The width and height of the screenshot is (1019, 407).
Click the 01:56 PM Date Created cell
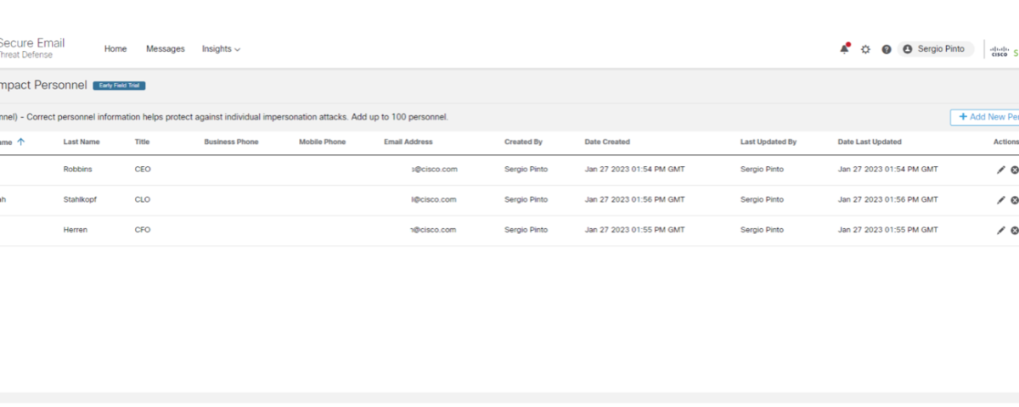(x=634, y=199)
